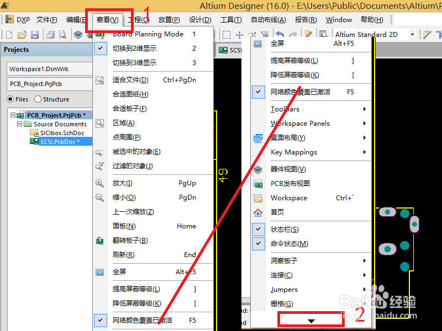The height and width of the screenshot is (331, 442).
Task: Open the Toolbars submenu
Action: pos(285,109)
